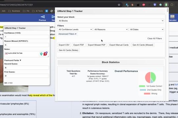
Task: Open the Fin bookmarks folder
Action: point(26,11)
